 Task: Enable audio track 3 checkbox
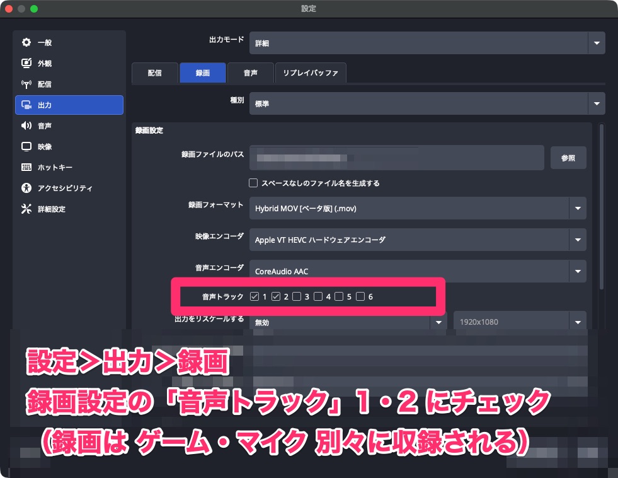297,296
